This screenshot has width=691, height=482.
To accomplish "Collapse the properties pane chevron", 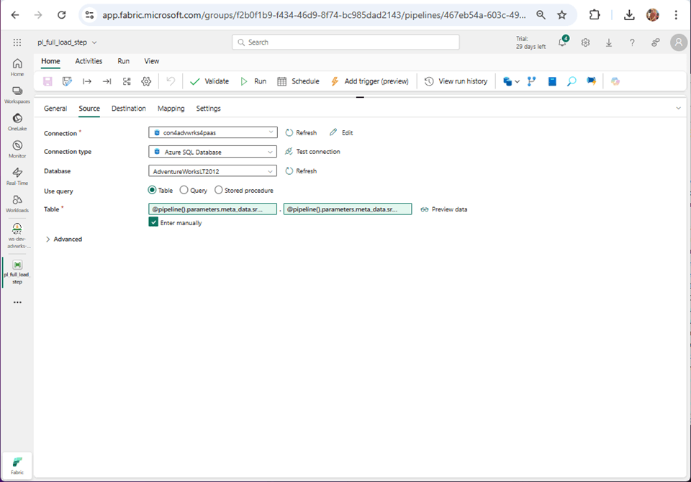I will [x=678, y=109].
